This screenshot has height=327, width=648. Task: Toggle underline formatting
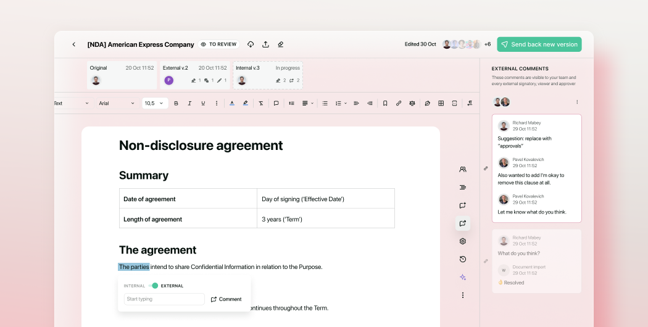pos(203,104)
